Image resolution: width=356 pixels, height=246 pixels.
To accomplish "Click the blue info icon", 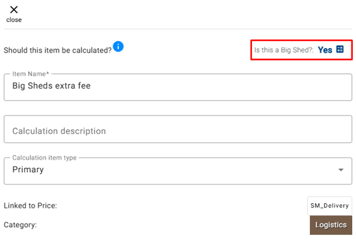I will tap(118, 47).
